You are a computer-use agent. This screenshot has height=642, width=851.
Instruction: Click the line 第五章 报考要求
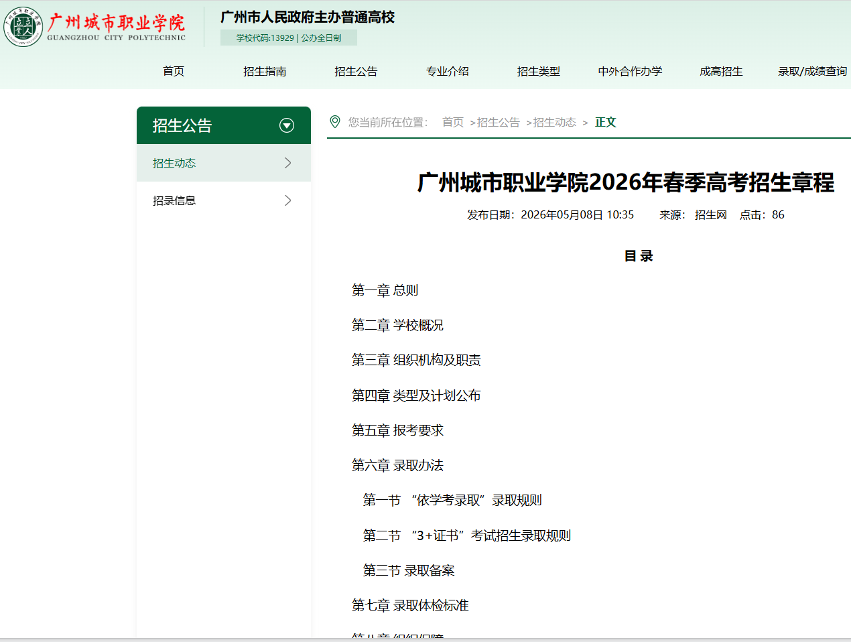pos(397,430)
